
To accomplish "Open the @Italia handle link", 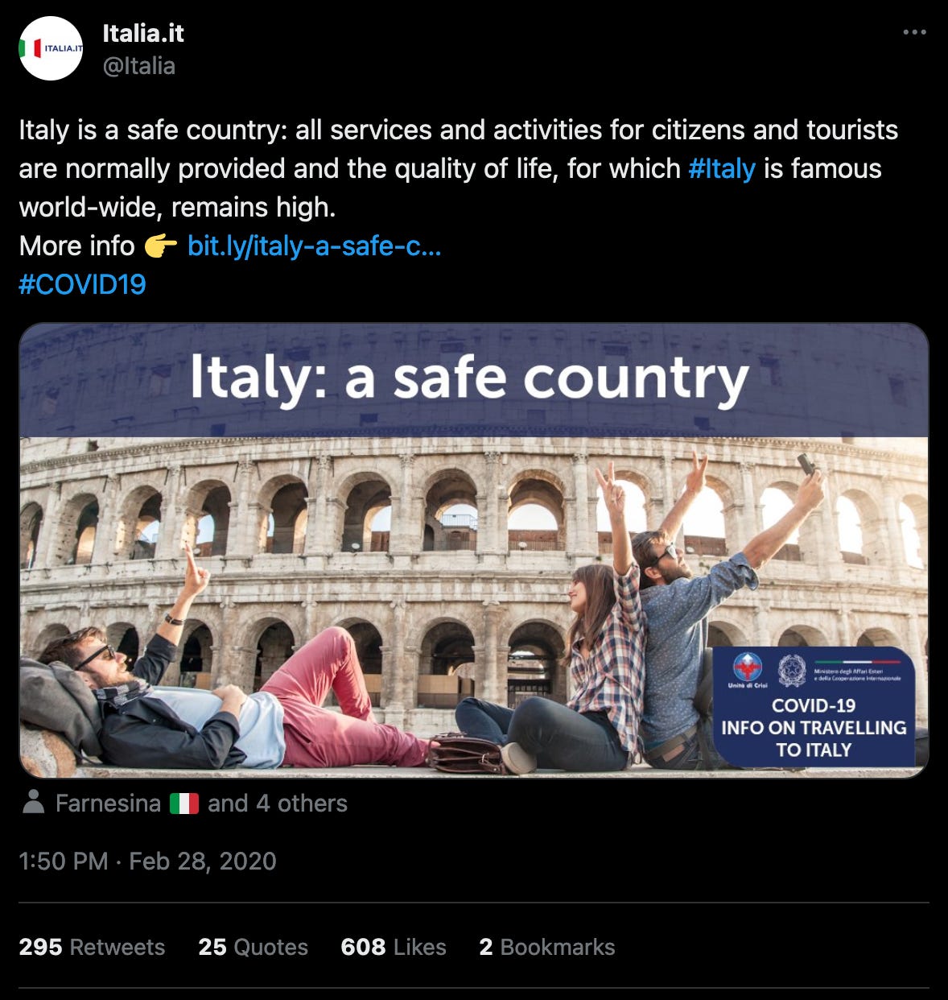I will pyautogui.click(x=139, y=65).
